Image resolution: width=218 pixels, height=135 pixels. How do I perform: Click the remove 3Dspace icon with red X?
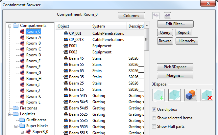[207, 95]
